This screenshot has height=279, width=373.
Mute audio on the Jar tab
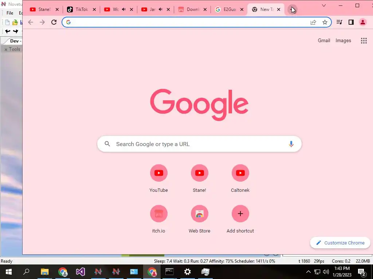pos(161,9)
